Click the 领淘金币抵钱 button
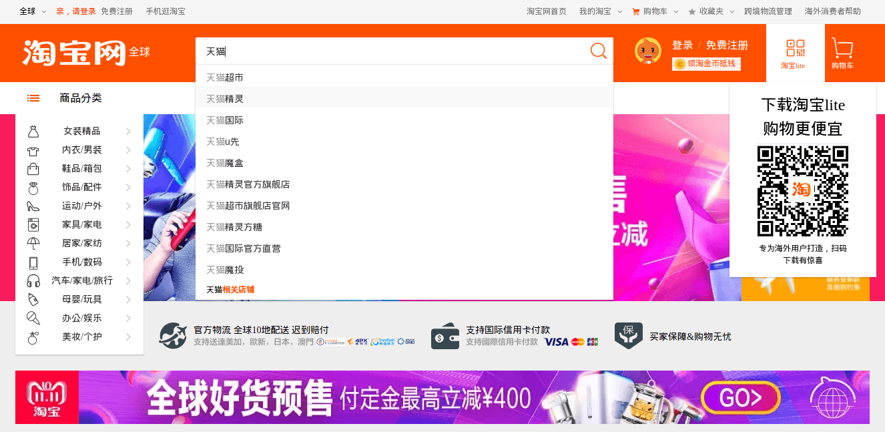 pos(706,63)
